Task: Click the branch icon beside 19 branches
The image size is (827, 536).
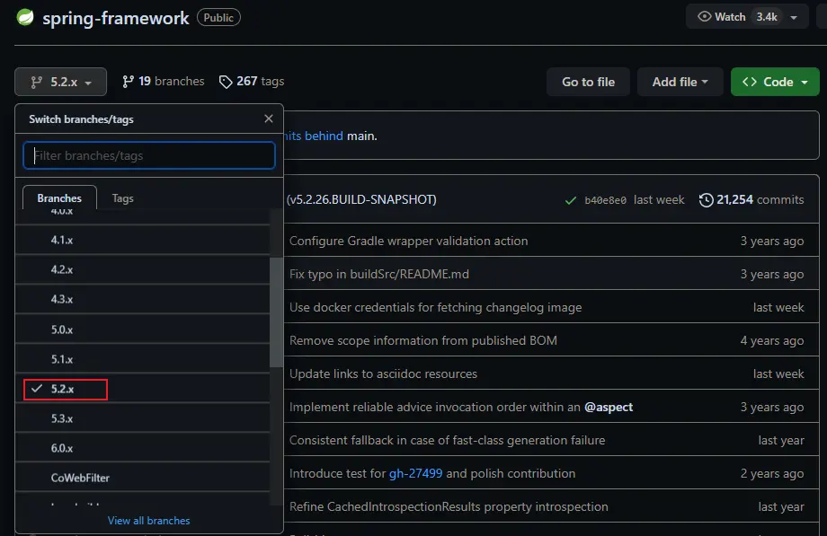Action: click(128, 82)
